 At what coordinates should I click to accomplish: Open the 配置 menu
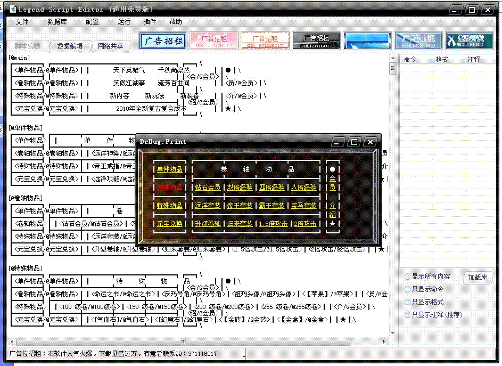click(92, 22)
